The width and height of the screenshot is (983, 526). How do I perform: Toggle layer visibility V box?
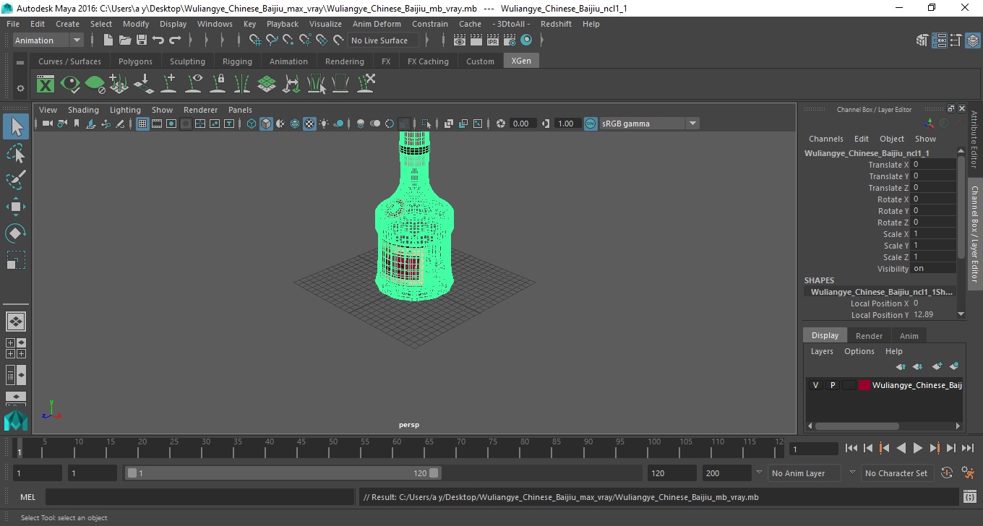(x=815, y=385)
